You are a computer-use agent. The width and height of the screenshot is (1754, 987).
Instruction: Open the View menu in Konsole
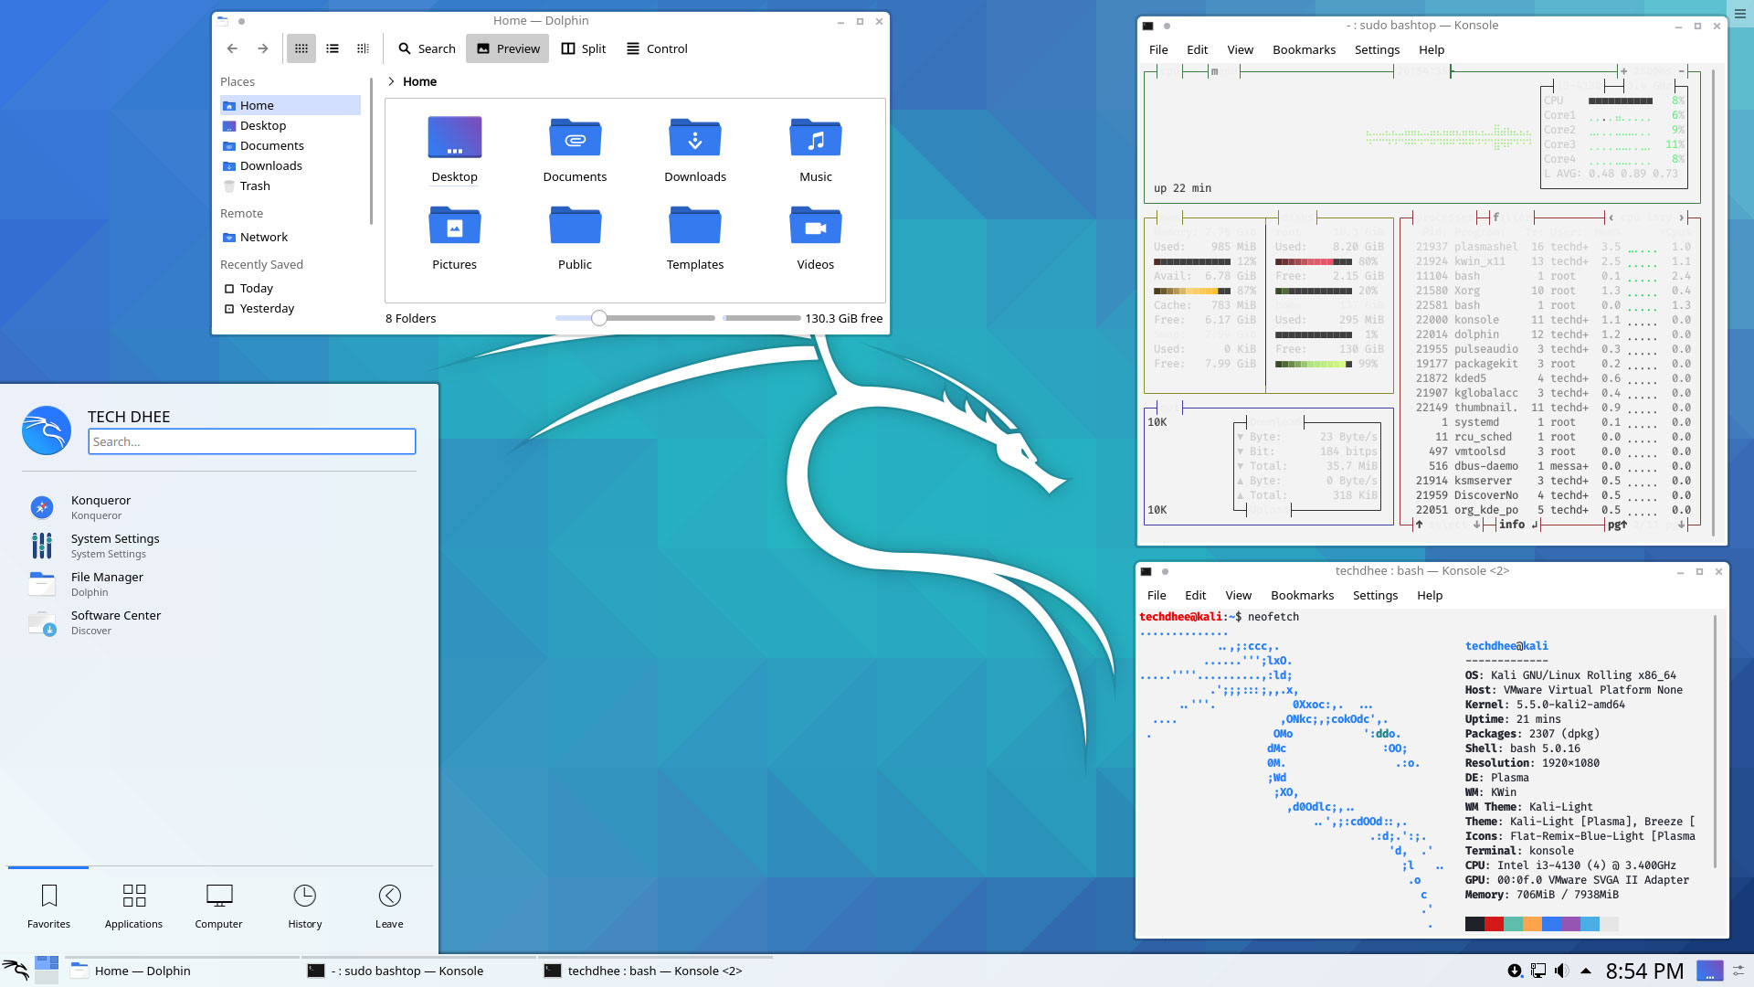coord(1240,49)
